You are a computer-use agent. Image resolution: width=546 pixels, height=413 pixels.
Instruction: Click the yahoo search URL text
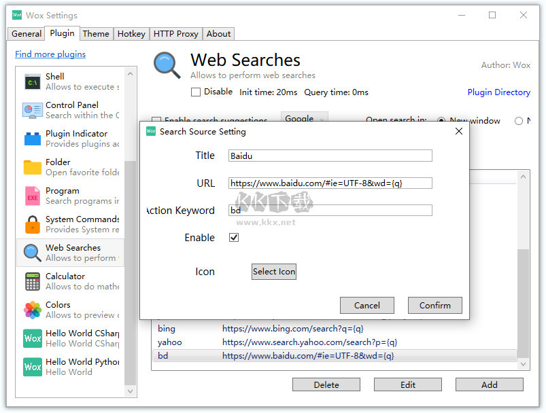(309, 342)
